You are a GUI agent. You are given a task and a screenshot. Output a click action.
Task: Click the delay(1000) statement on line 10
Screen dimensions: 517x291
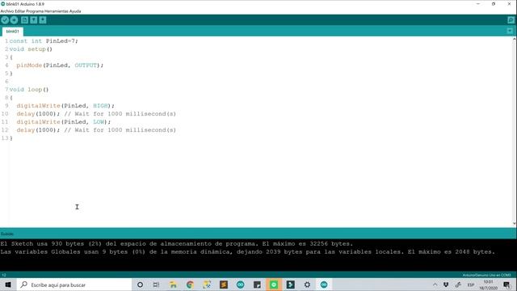(38, 114)
